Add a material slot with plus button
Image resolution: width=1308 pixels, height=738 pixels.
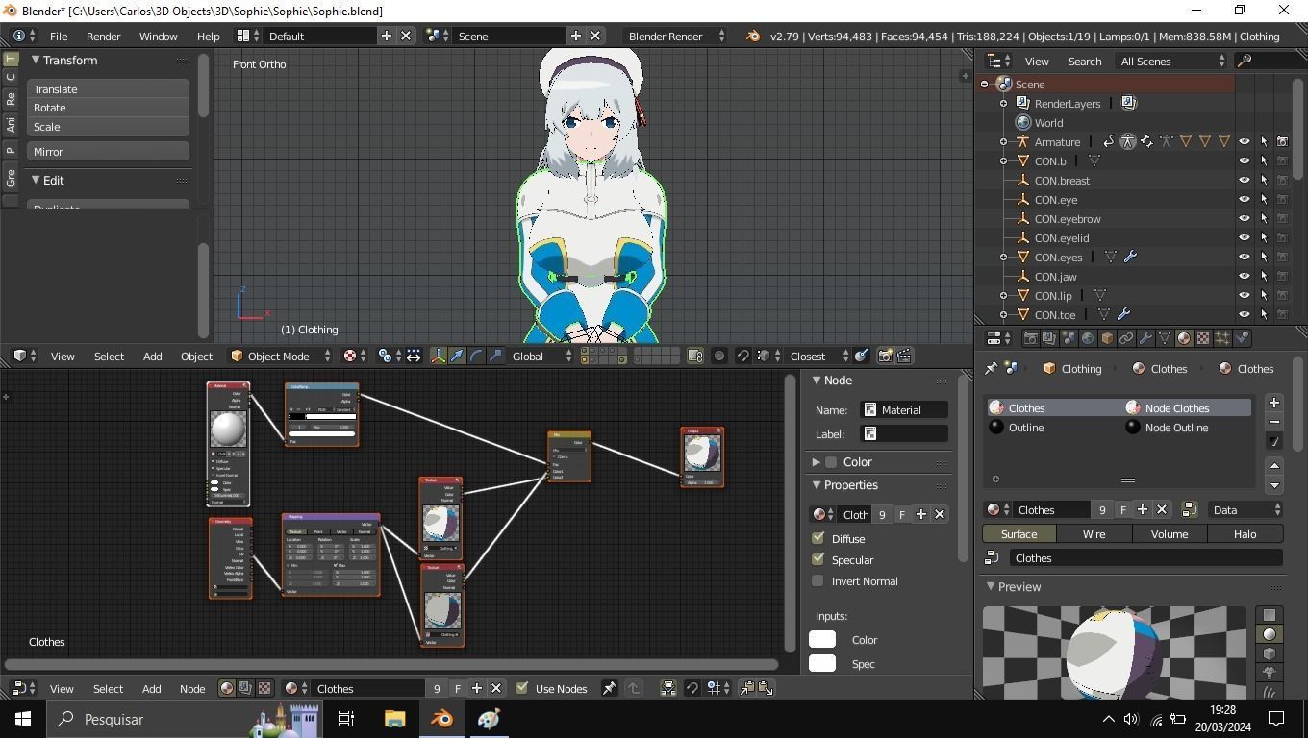click(x=1274, y=403)
